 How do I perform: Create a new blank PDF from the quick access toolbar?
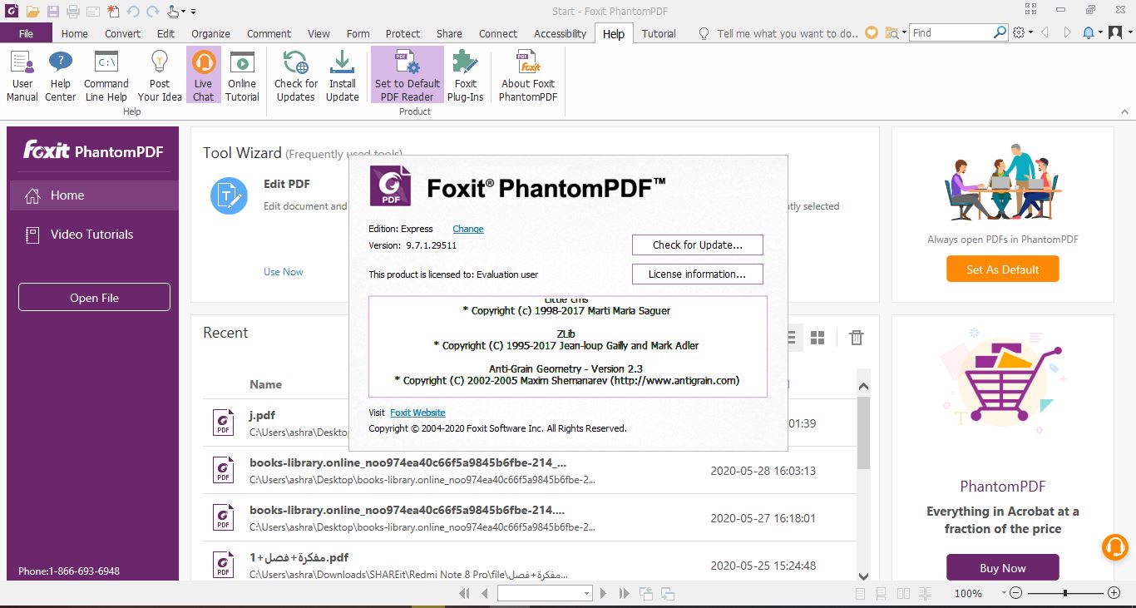coord(112,11)
